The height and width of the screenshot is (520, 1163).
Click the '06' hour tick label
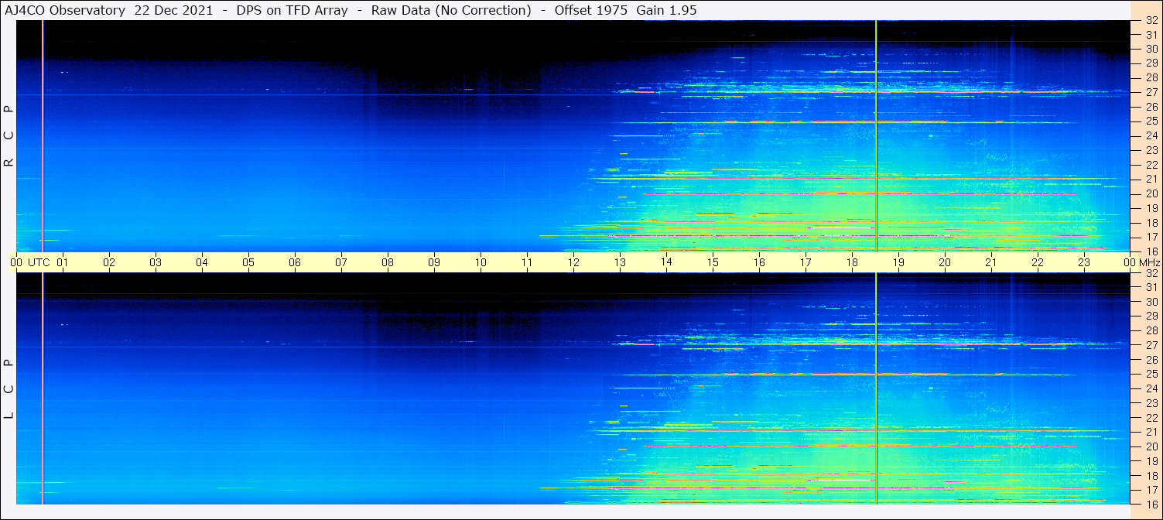(x=295, y=262)
